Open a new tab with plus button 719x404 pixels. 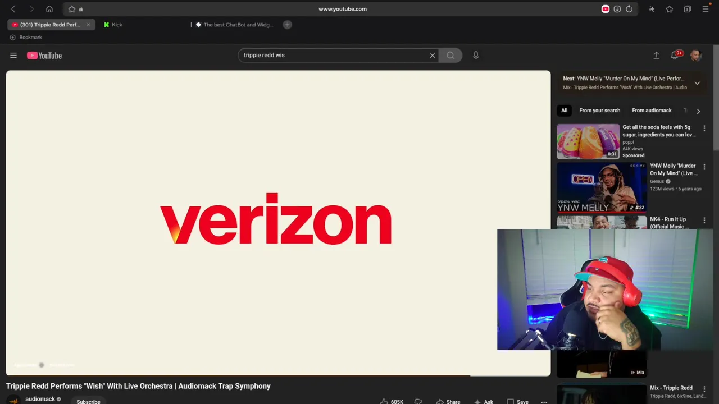(x=287, y=25)
